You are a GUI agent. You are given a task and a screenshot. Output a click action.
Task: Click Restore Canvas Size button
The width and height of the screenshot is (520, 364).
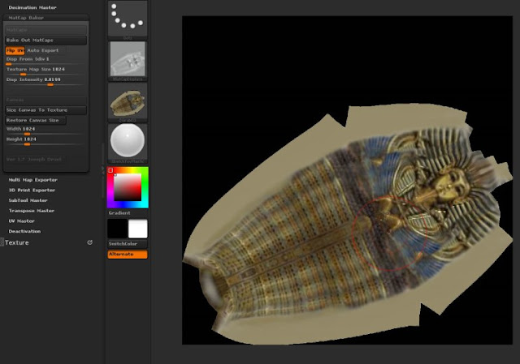pyautogui.click(x=36, y=121)
